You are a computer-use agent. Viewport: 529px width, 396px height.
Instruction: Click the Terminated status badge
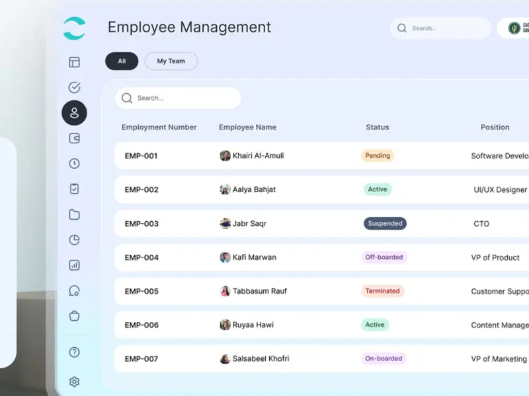point(383,291)
